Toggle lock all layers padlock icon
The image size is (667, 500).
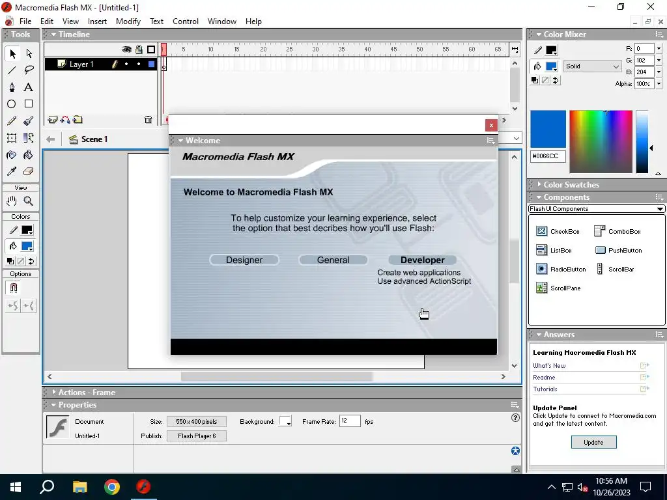click(139, 49)
